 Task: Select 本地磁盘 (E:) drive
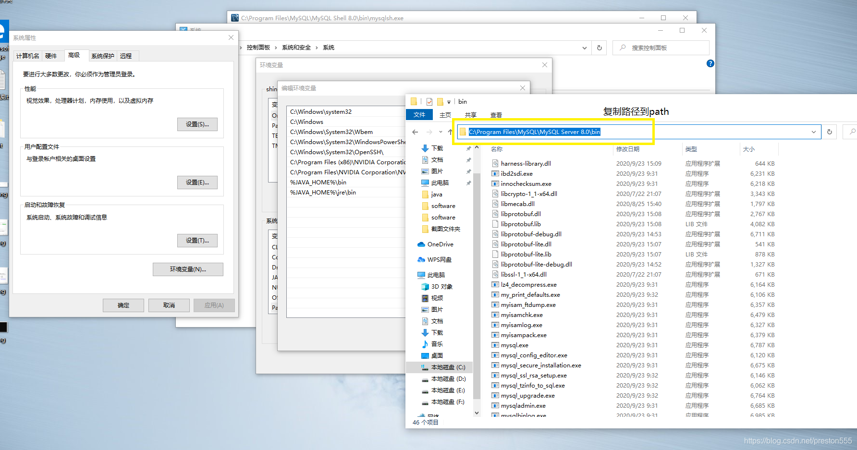point(443,390)
